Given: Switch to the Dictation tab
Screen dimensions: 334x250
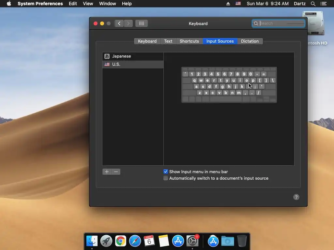Looking at the screenshot, I should (250, 41).
